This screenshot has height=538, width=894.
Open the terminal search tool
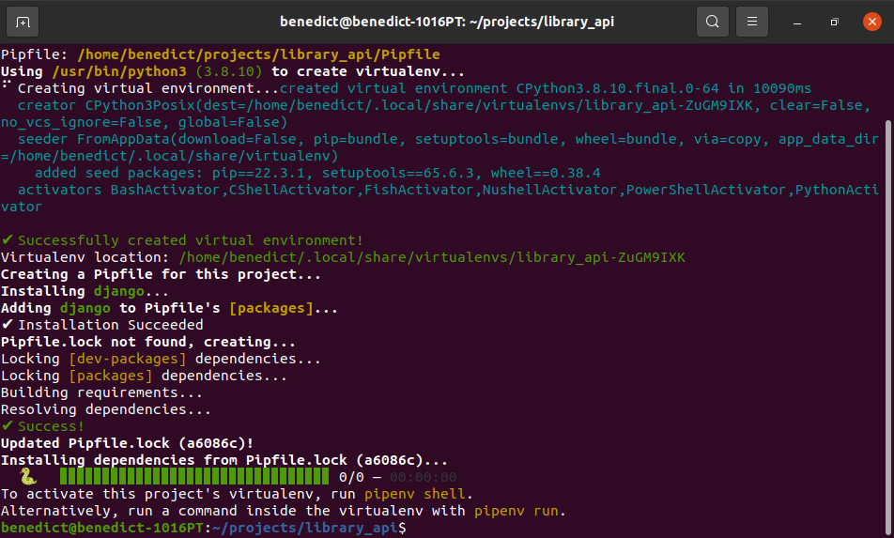pyautogui.click(x=712, y=22)
